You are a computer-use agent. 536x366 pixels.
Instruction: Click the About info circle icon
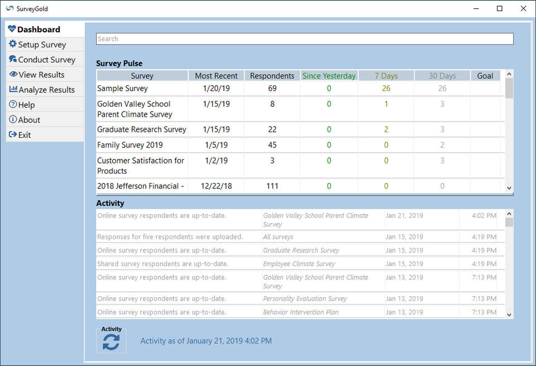[x=13, y=119]
